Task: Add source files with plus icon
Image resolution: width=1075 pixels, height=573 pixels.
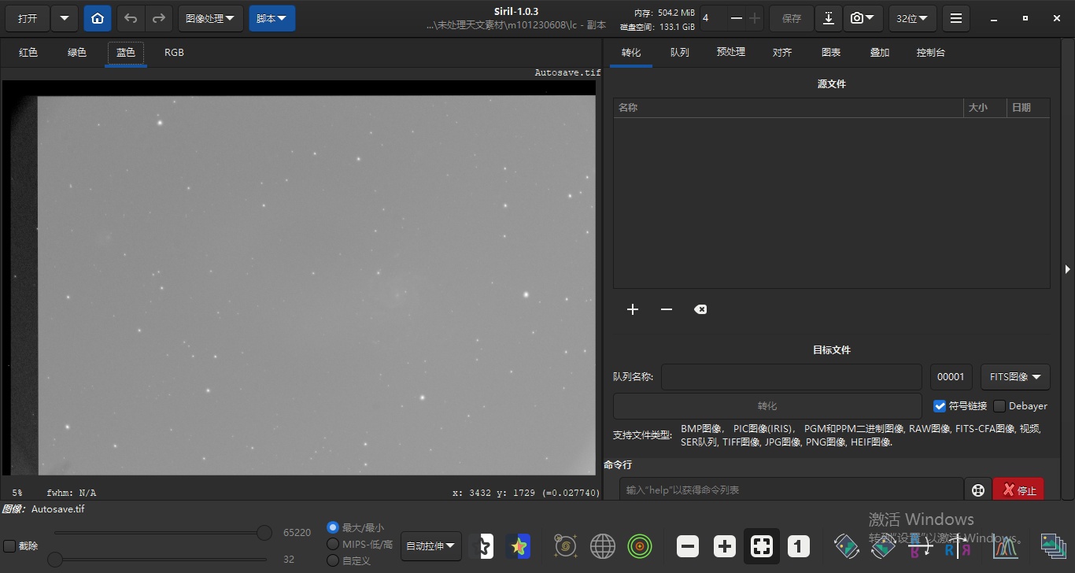Action: click(x=633, y=309)
